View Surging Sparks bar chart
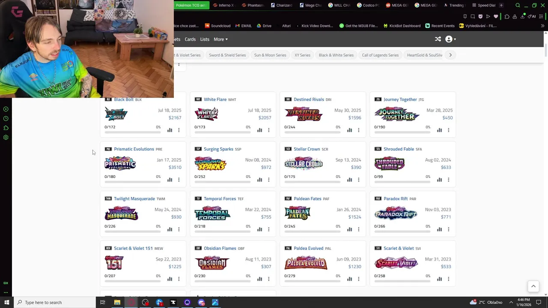 259,180
